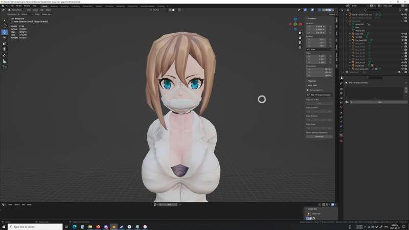Open the Object menu in viewport header
Image resolution: width=409 pixels, height=230 pixels.
click(48, 10)
